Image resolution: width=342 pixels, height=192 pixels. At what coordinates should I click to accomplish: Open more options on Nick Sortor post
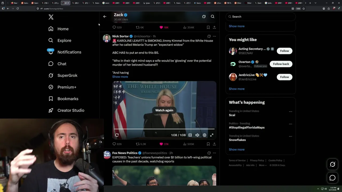click(214, 36)
